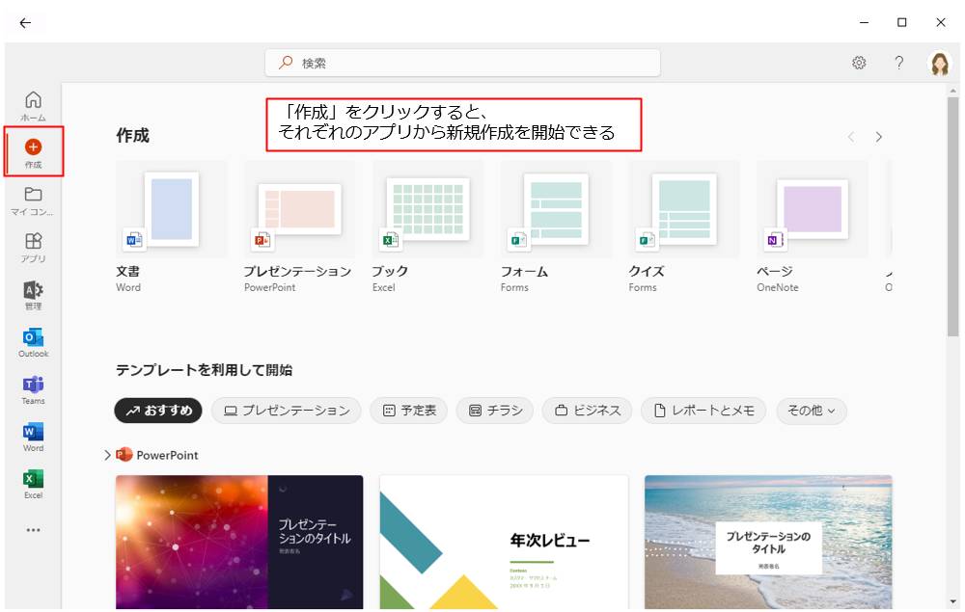Open the 管理 admin icon in sidebar

[33, 295]
